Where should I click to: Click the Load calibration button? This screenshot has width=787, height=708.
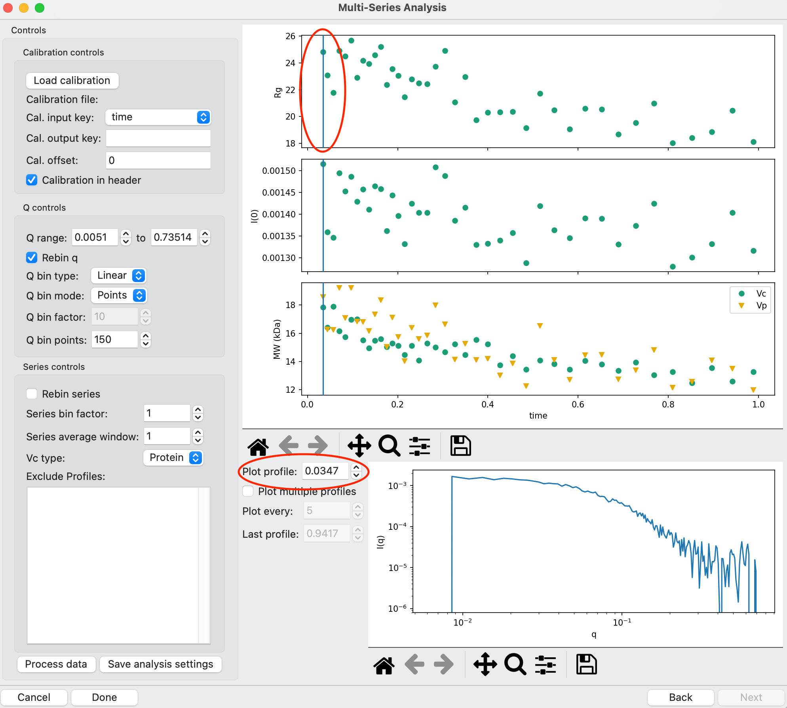pyautogui.click(x=72, y=80)
